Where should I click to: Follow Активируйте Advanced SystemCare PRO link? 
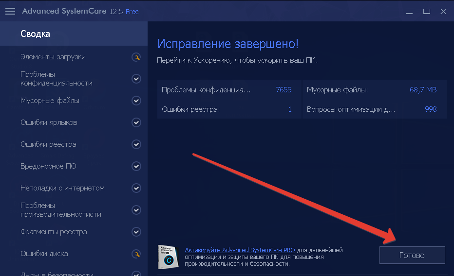pyautogui.click(x=240, y=250)
